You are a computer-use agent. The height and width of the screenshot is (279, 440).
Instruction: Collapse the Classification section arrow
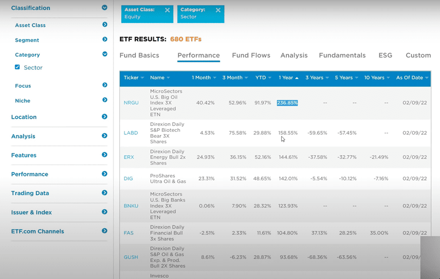tap(105, 7)
